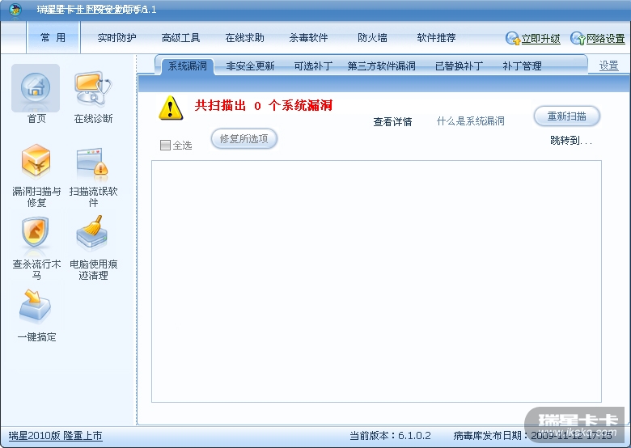Open 漏洞扫描与修复 vulnerability scan icon
This screenshot has height=448, width=631.
[36, 161]
